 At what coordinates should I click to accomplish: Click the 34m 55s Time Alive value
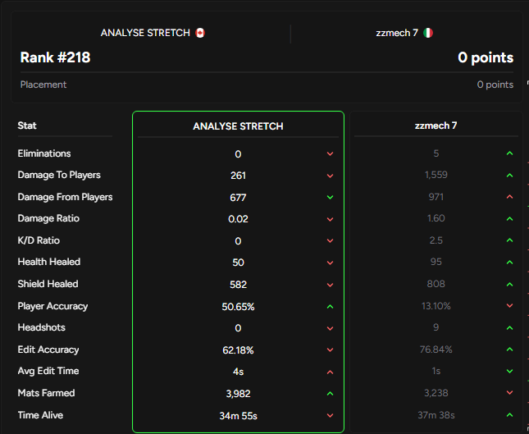click(x=238, y=416)
